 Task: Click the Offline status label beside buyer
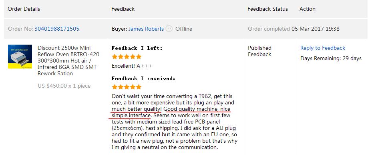[184, 29]
